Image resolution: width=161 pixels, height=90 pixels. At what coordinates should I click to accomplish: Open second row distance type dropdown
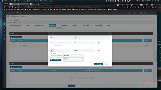pyautogui.click(x=76, y=50)
